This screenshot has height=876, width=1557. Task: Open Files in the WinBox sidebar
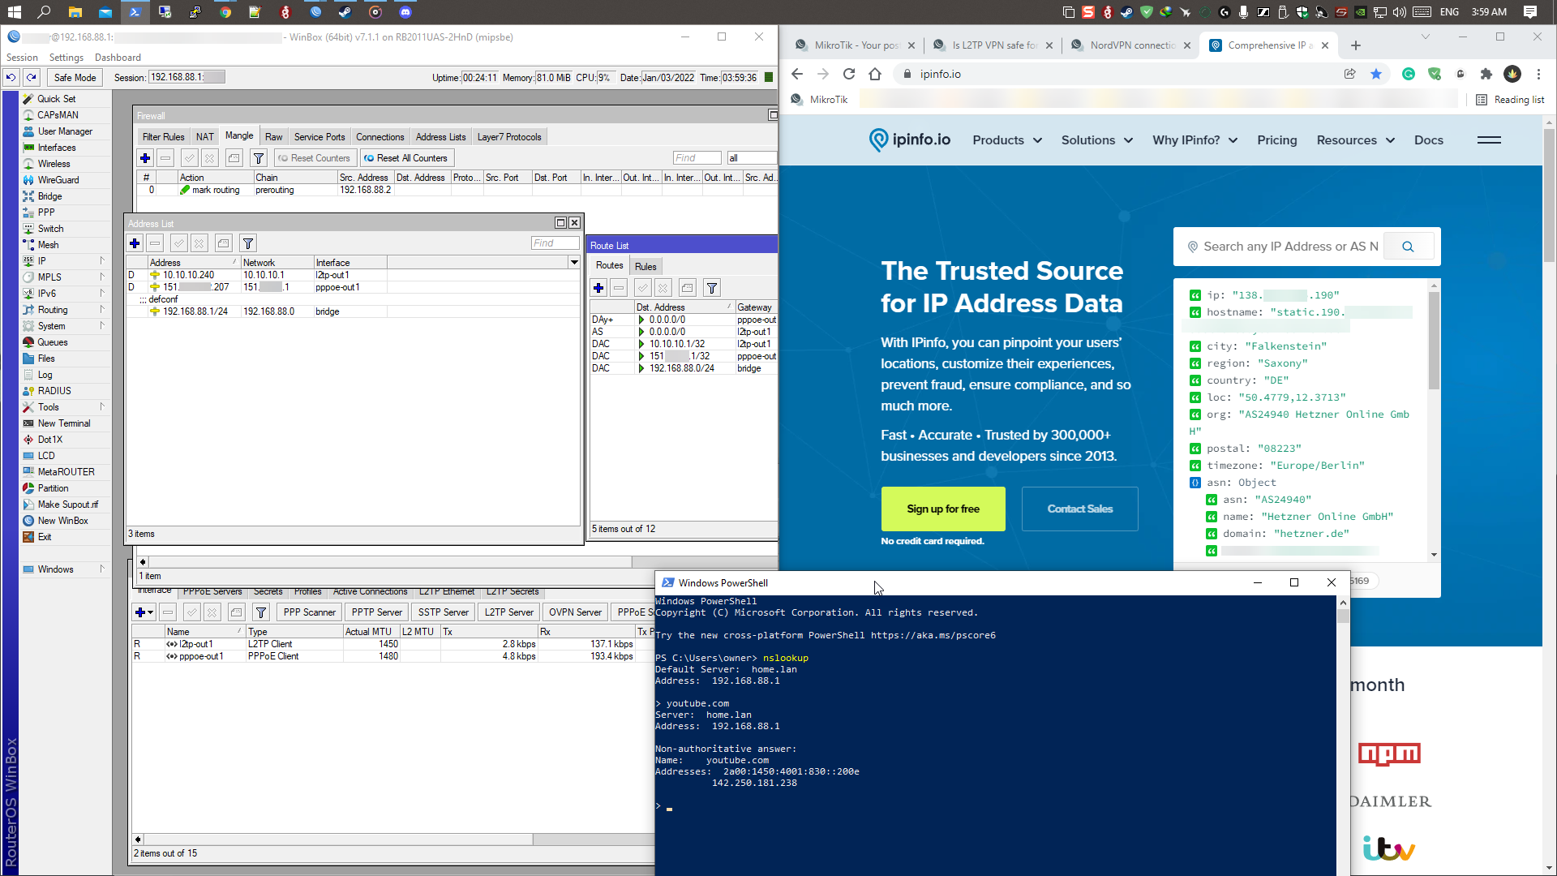point(46,359)
